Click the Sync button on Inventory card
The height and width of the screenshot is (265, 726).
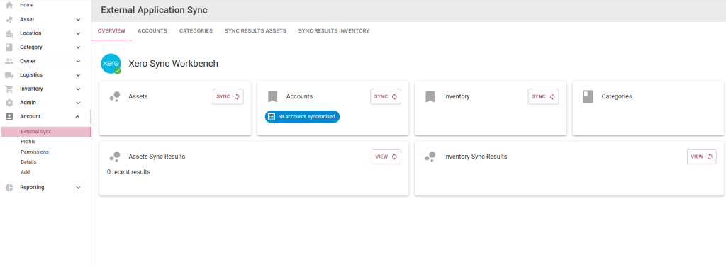click(x=544, y=96)
